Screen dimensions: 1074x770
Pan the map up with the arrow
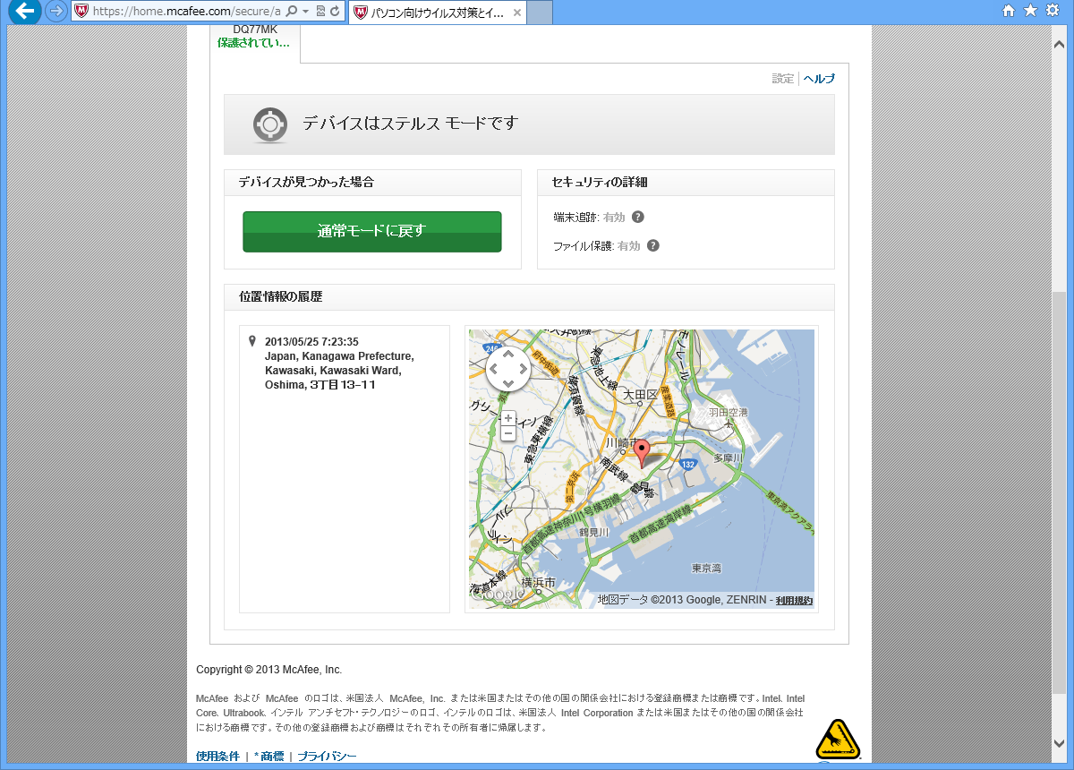[508, 353]
